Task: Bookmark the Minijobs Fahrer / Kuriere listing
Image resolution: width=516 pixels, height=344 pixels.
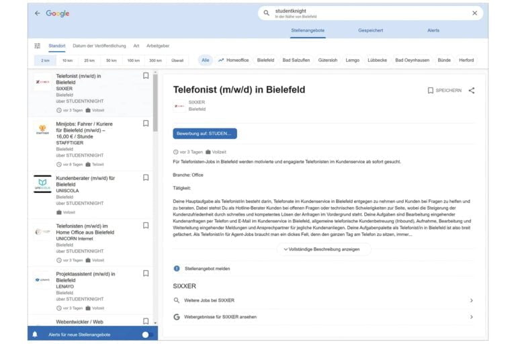Action: (146, 124)
